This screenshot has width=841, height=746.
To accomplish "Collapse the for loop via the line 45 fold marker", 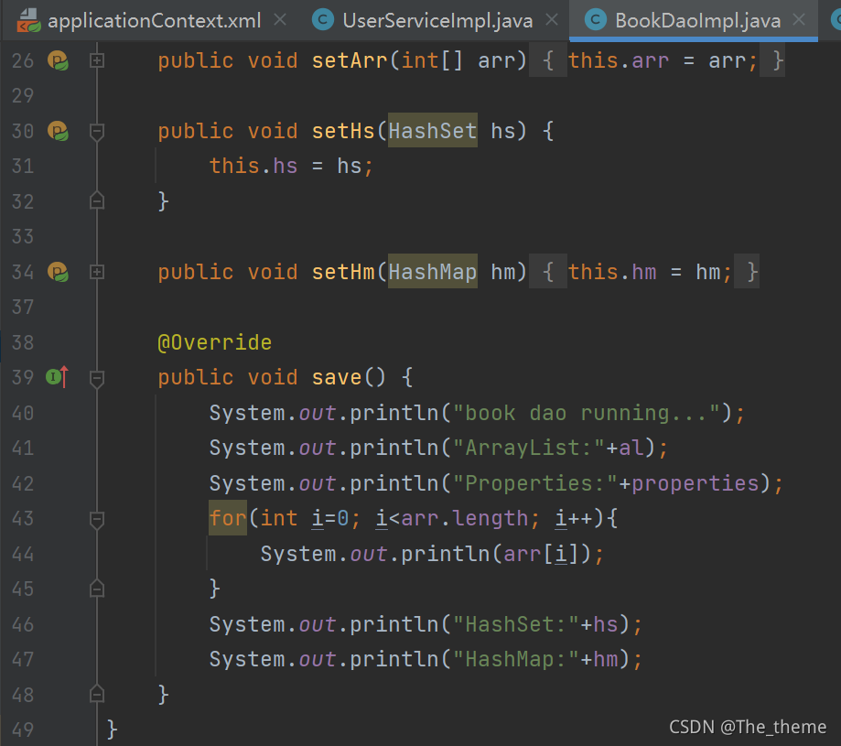I will click(97, 589).
